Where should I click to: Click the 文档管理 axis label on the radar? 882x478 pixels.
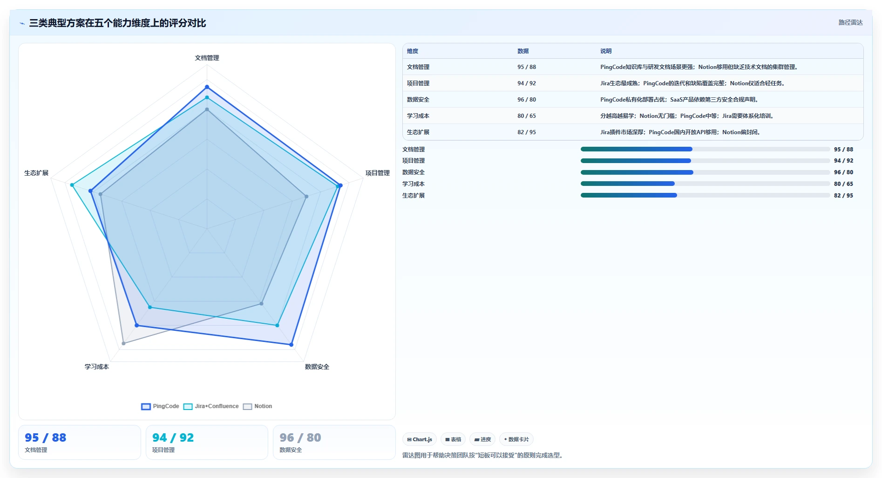pyautogui.click(x=207, y=58)
